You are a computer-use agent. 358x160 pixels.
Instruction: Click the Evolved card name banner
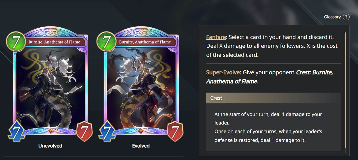click(145, 42)
